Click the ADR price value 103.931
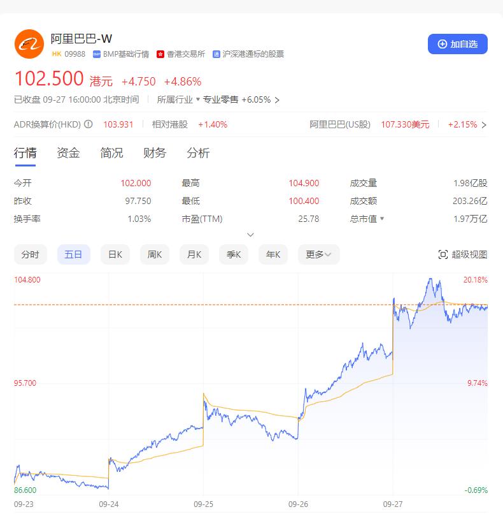The image size is (503, 514). [118, 124]
